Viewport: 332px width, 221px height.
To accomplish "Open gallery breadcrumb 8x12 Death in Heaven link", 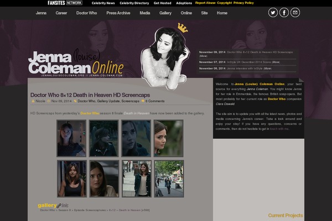I will click(x=129, y=210).
